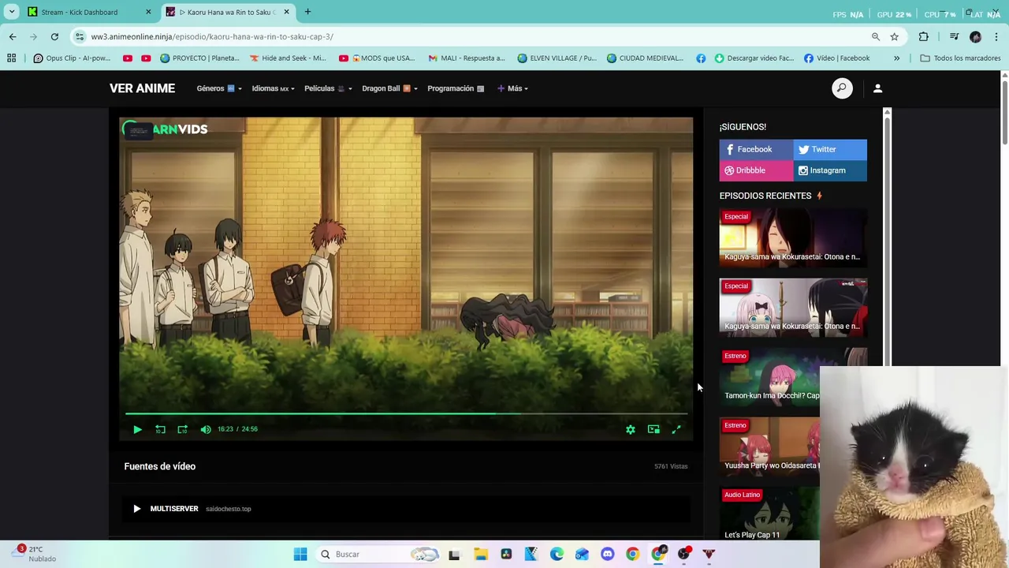Image resolution: width=1009 pixels, height=568 pixels.
Task: Open Discord from taskbar
Action: [607, 554]
